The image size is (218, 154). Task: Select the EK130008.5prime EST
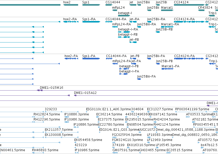pyautogui.click(x=61, y=137)
